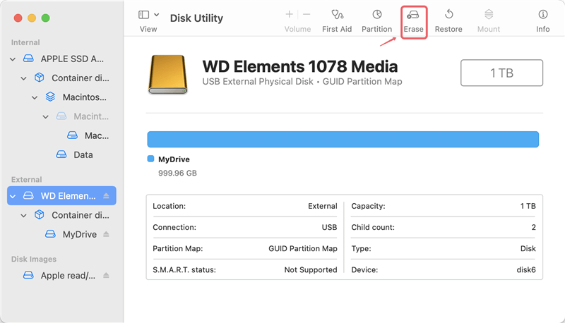
Task: Select the Data volume in sidebar
Action: [x=83, y=154]
